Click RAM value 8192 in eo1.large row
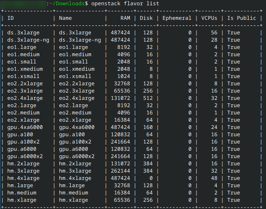 coord(124,47)
